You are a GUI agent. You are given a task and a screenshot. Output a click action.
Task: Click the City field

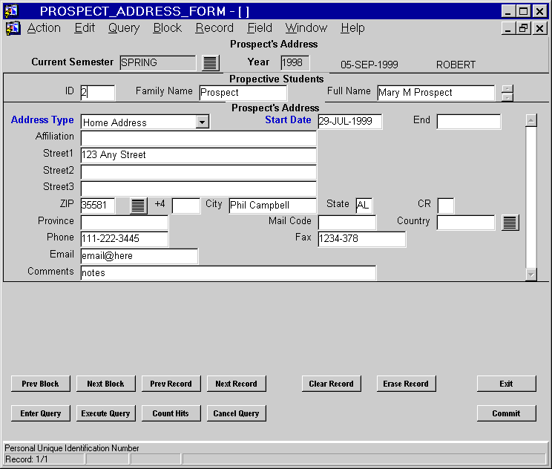(x=272, y=206)
